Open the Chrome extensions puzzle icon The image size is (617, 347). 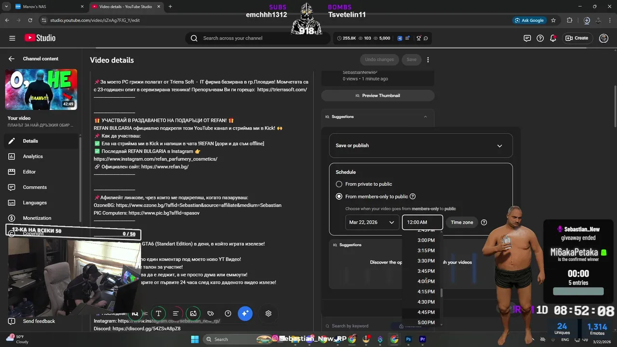coord(570,20)
